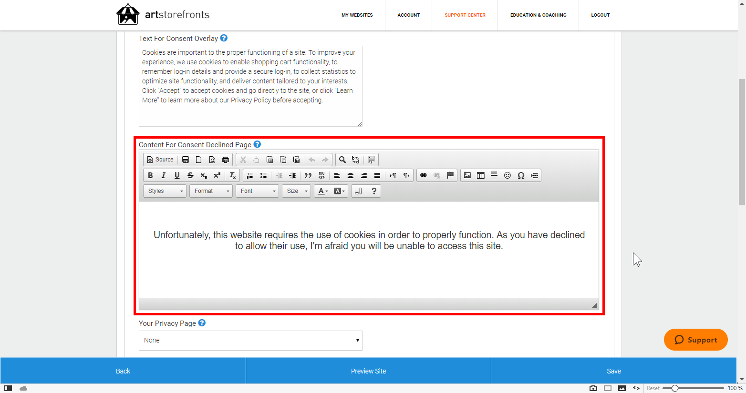Click the Save button at bottom
The image size is (746, 393).
(614, 371)
